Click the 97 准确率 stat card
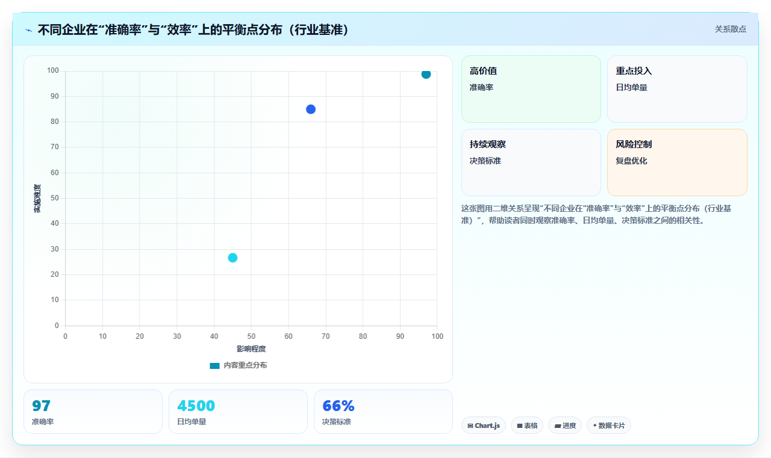Viewport: 771px width, 458px height. tap(93, 412)
